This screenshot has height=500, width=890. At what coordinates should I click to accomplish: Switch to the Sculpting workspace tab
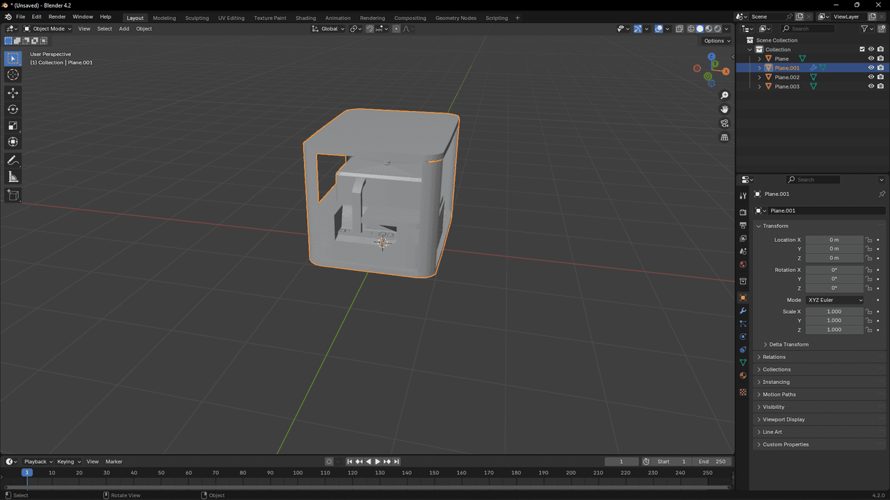[197, 18]
